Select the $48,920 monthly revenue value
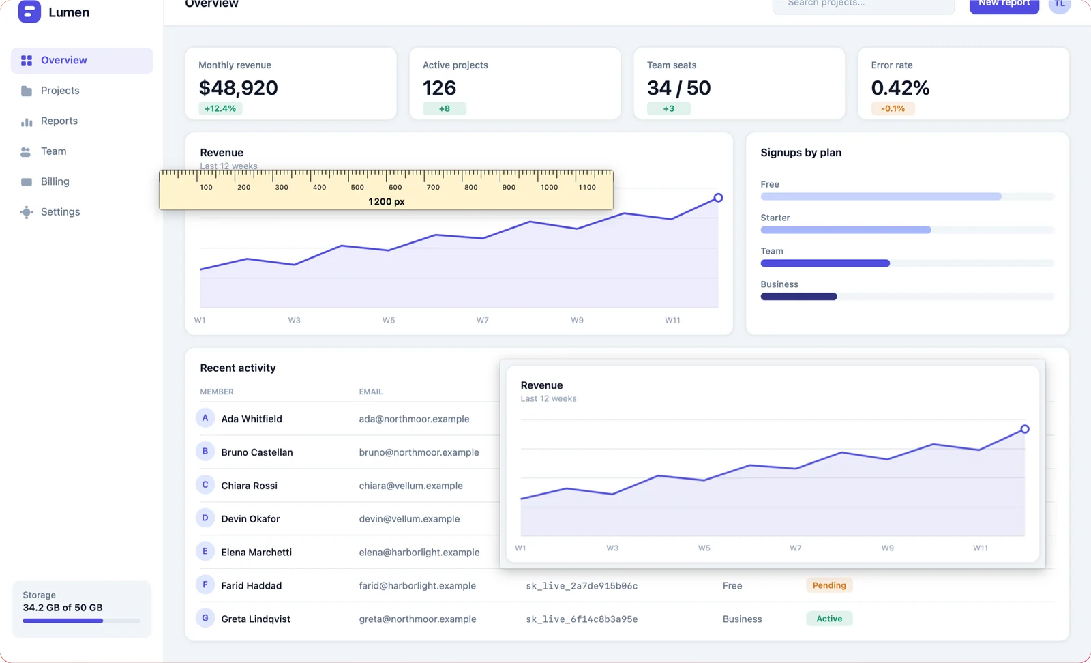The image size is (1091, 663). pyautogui.click(x=239, y=88)
